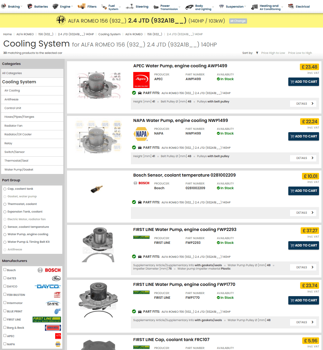Expand Heating and Air Conditioning dropdown
The height and width of the screenshot is (350, 323).
[x=282, y=7]
